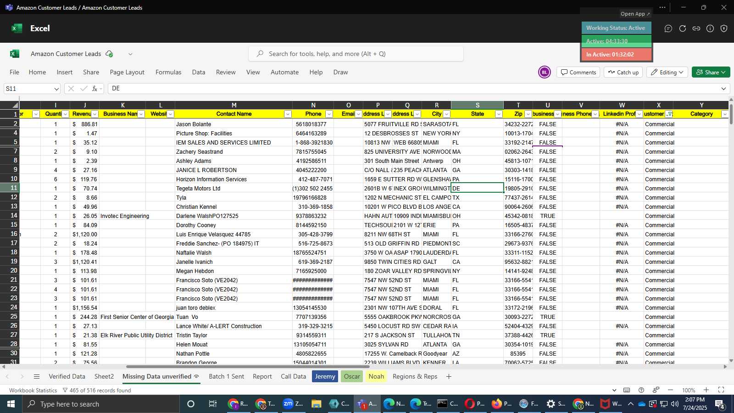734x413 pixels.
Task: Click the select all corner triangle
Action: click(x=15, y=105)
